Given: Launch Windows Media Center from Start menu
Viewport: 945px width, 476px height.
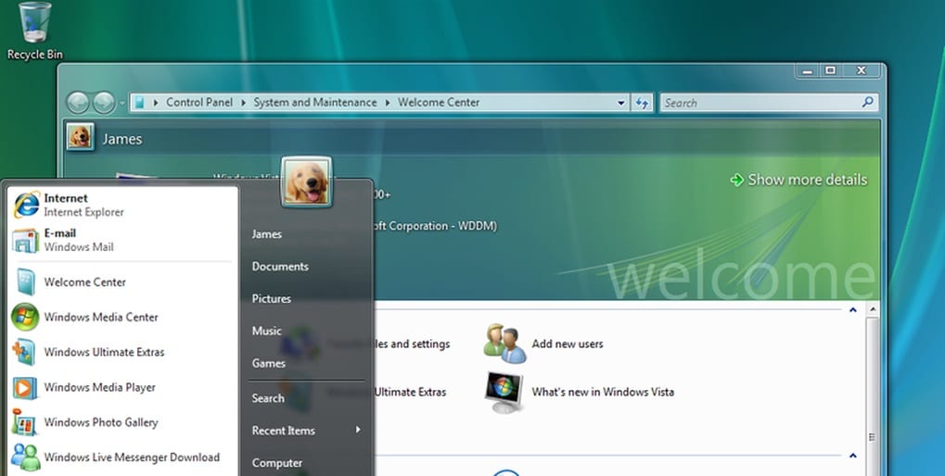Looking at the screenshot, I should (x=121, y=317).
